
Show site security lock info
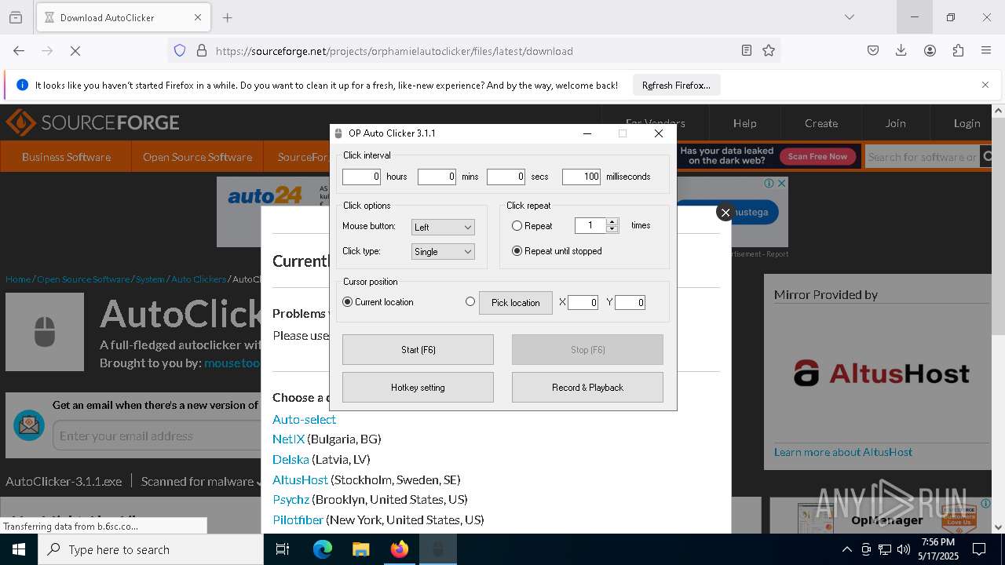click(x=202, y=50)
